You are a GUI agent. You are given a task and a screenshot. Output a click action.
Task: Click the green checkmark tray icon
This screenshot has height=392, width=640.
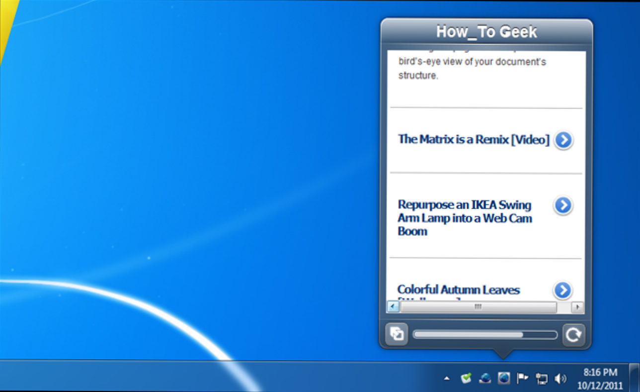click(x=466, y=379)
